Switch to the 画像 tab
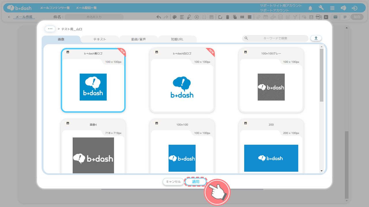Image resolution: width=369 pixels, height=207 pixels. coord(61,39)
